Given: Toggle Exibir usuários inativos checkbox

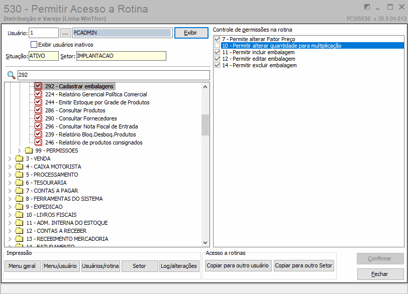Looking at the screenshot, I should point(34,45).
